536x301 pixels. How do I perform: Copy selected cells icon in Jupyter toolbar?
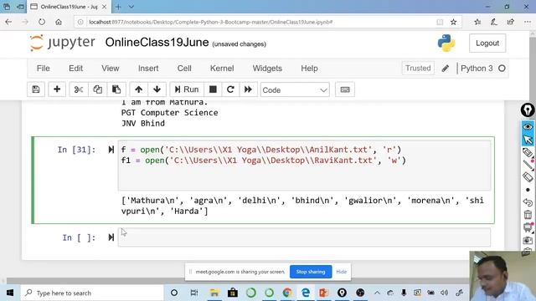[97, 89]
